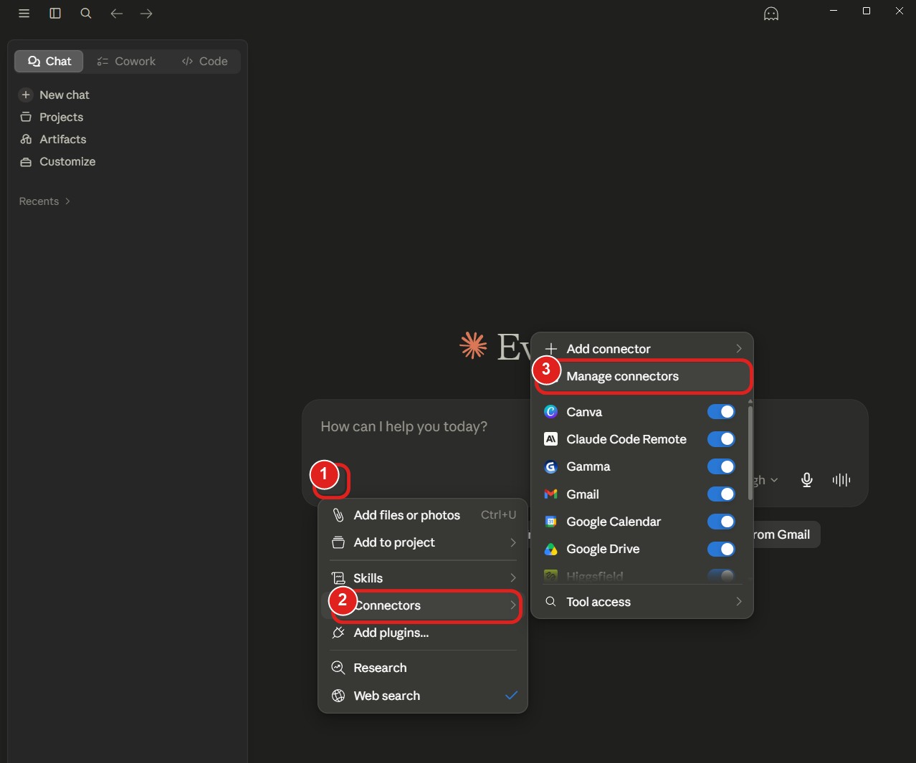Click the Claude Code Remote logo icon
916x763 pixels.
click(x=550, y=439)
